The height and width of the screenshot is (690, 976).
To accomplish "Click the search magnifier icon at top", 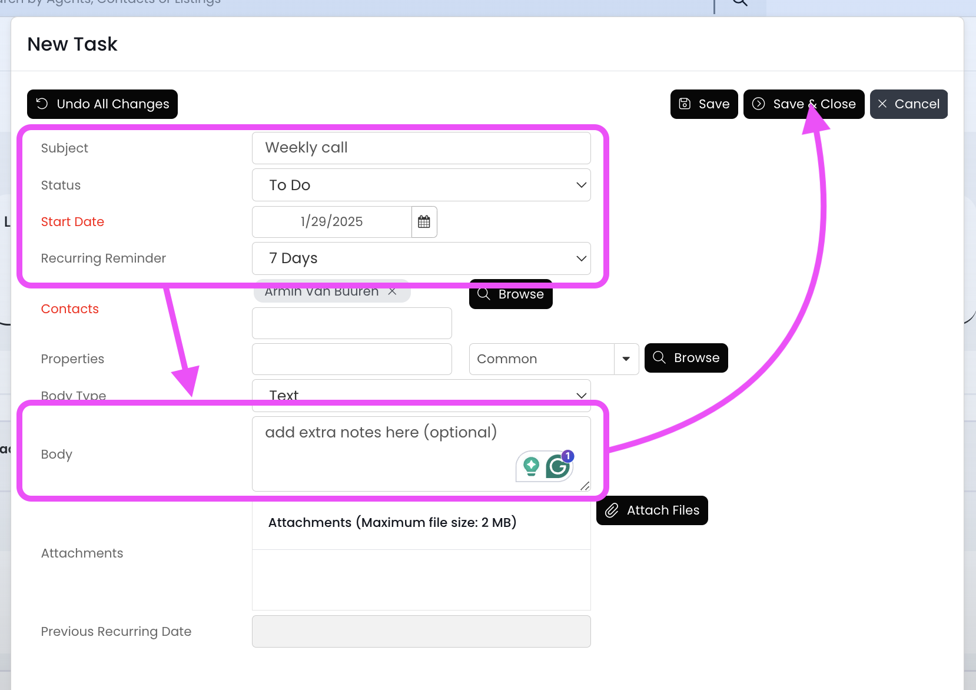I will [740, 2].
